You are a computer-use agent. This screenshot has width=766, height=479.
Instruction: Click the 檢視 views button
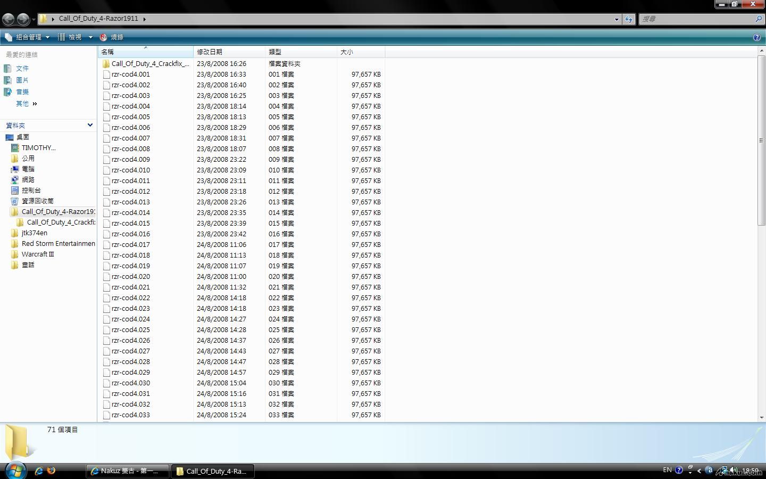pos(70,37)
